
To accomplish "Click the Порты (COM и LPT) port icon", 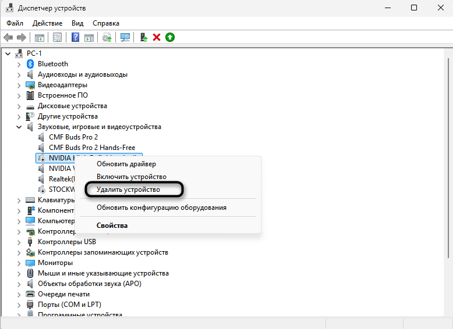I will pyautogui.click(x=30, y=305).
